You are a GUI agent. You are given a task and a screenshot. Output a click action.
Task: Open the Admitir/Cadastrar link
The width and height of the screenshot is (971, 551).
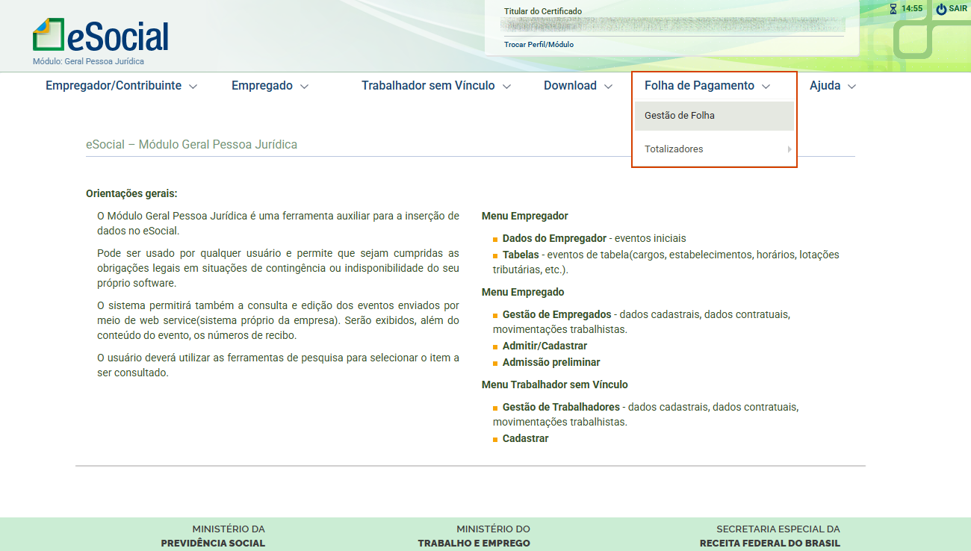pos(545,346)
